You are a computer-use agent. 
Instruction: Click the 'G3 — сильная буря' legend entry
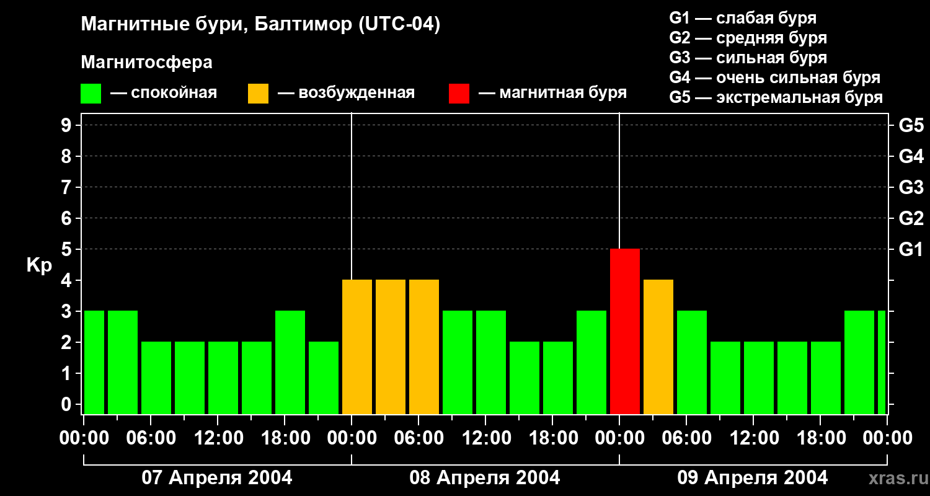748,58
